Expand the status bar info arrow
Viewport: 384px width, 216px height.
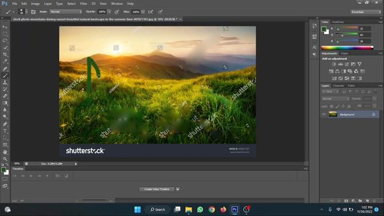(76, 164)
